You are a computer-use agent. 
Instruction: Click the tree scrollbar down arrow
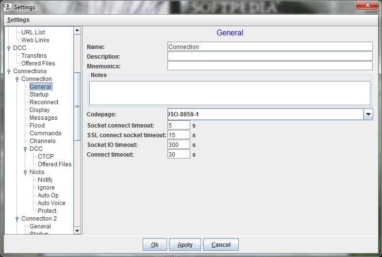(77, 230)
